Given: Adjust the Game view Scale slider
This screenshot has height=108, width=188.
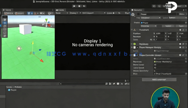Looking at the screenshot, I should tap(115, 13).
